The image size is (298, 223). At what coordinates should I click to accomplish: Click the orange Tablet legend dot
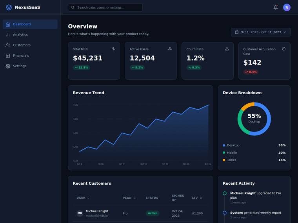224,160
